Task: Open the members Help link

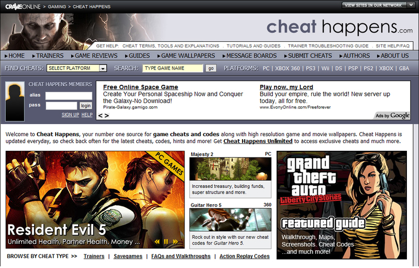Action: pos(87,115)
